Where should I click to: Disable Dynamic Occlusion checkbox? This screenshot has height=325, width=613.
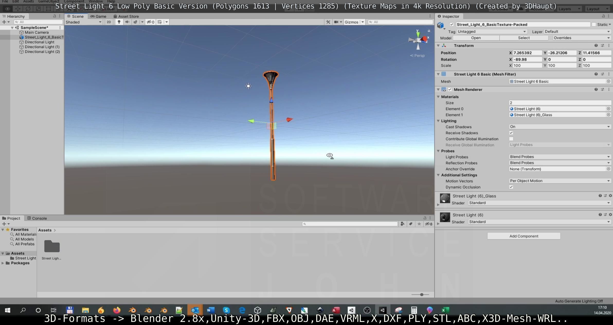tap(511, 187)
